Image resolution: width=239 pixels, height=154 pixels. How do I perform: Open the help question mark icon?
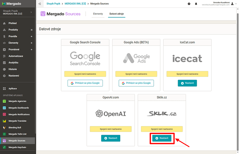pos(189,4)
